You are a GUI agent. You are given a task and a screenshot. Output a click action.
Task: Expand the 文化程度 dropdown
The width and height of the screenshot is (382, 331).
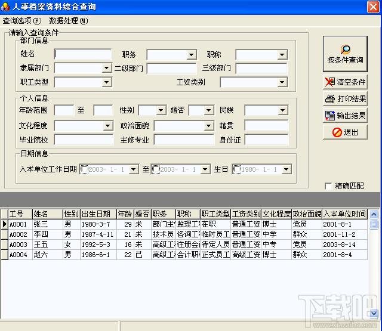(x=107, y=126)
